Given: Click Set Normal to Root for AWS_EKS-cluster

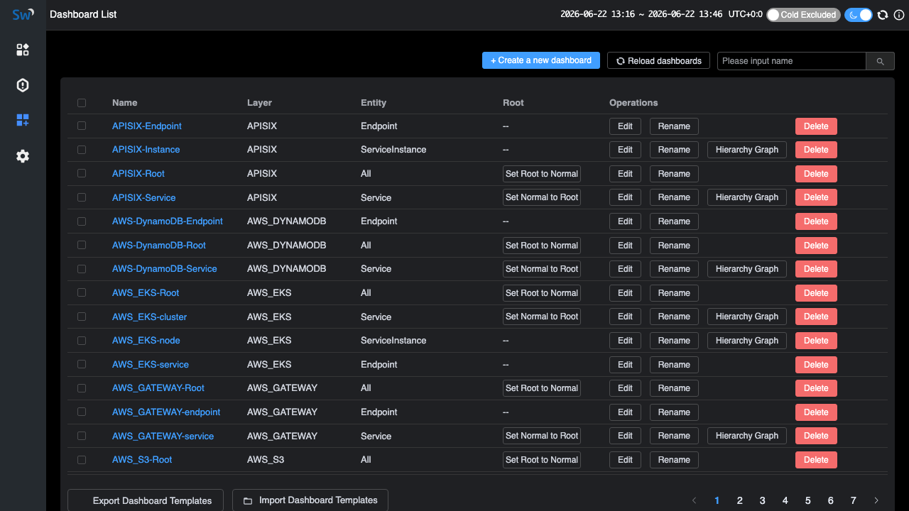Looking at the screenshot, I should (x=542, y=317).
